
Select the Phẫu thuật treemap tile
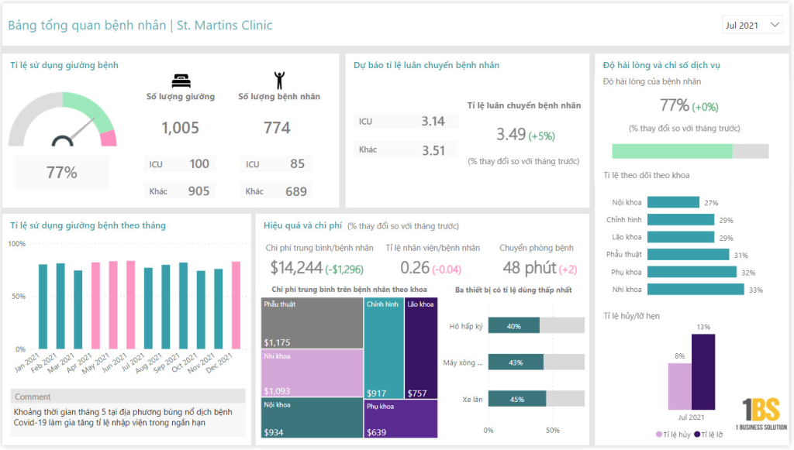click(312, 322)
